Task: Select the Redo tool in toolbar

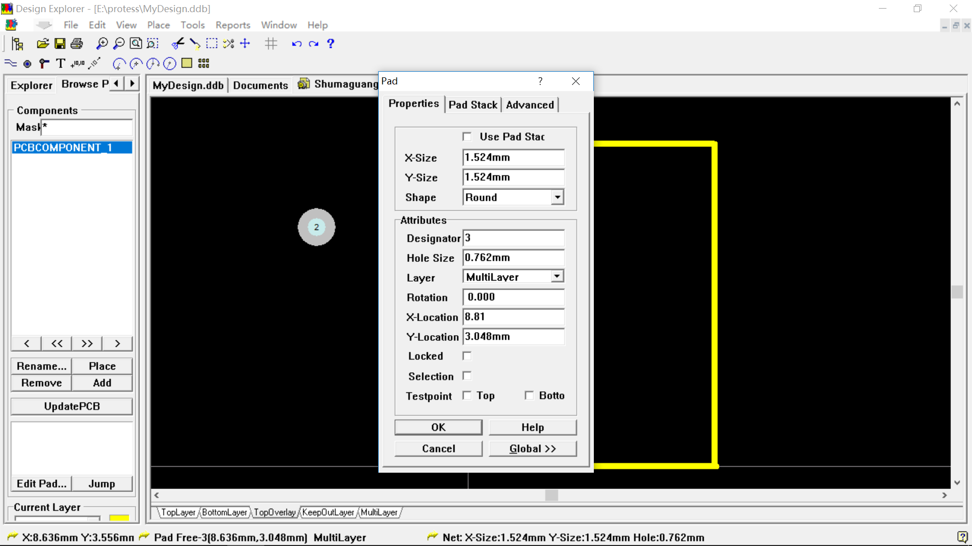Action: tap(314, 43)
